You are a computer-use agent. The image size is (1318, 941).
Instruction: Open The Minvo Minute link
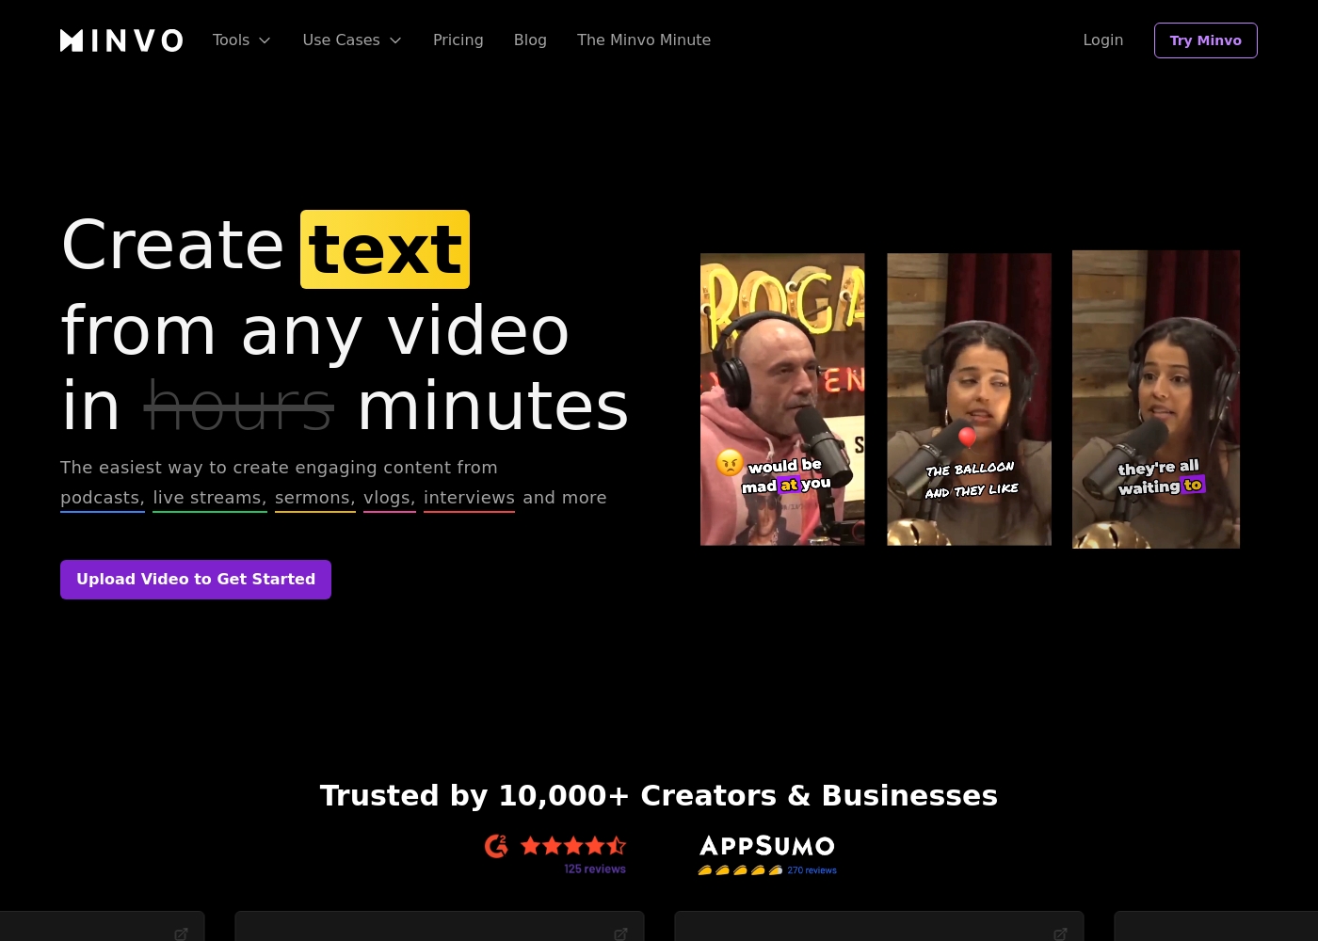pyautogui.click(x=644, y=40)
